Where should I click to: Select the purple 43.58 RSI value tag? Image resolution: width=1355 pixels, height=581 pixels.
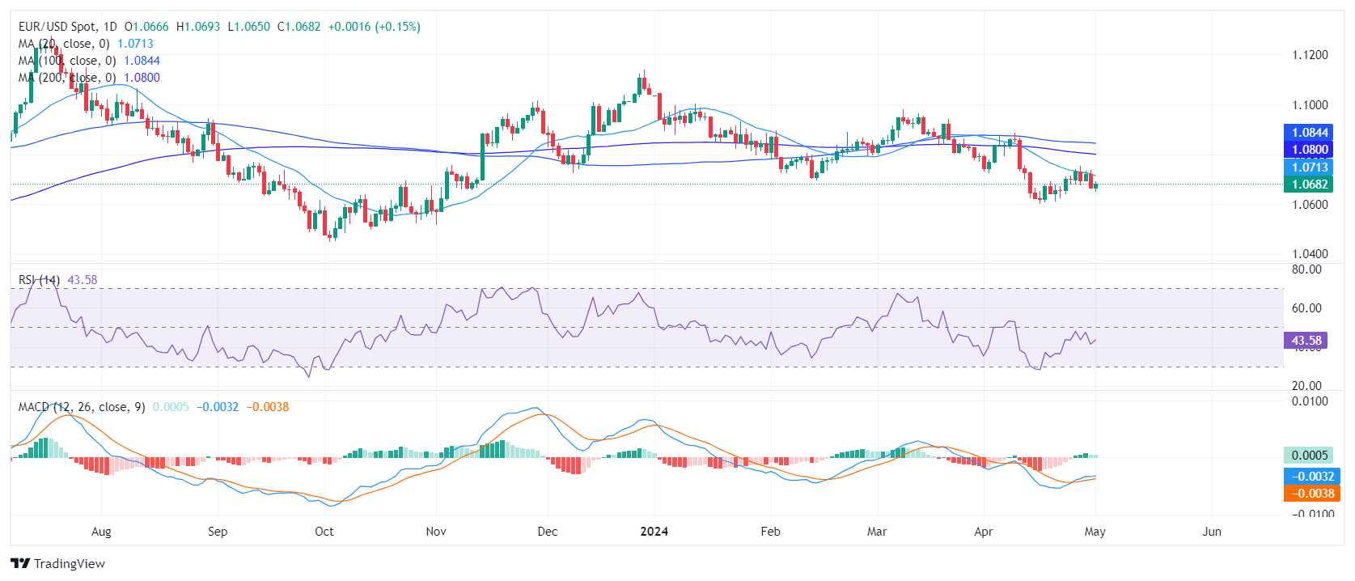[1305, 341]
